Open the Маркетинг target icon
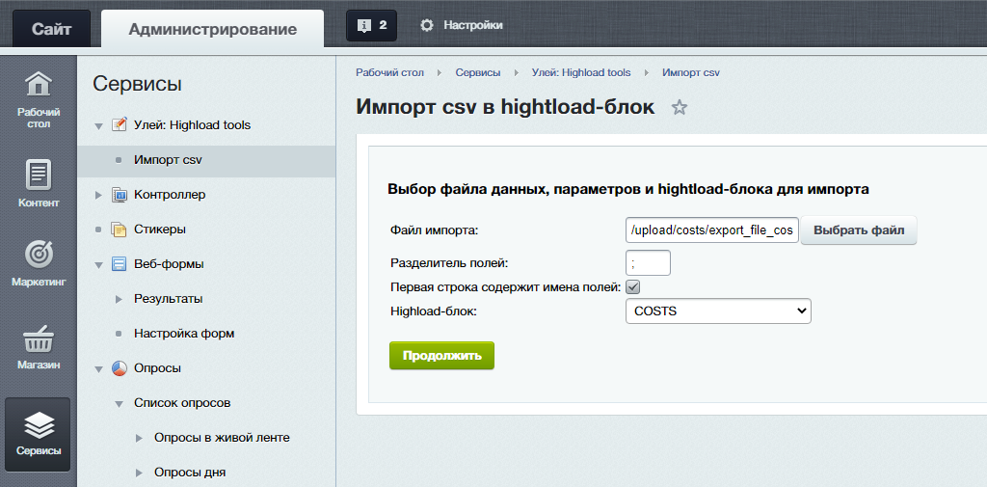This screenshot has width=987, height=487. 39,255
